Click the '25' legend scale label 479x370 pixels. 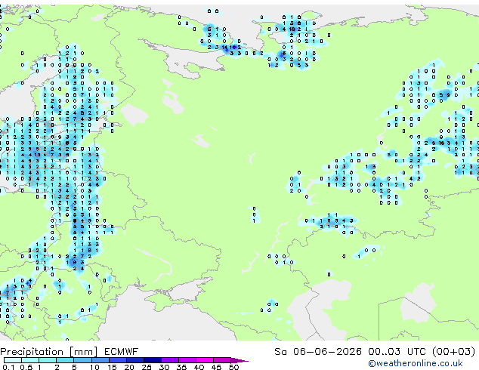pos(147,367)
